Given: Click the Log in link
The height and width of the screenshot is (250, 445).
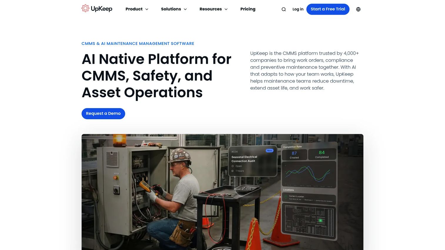Looking at the screenshot, I should 298,9.
